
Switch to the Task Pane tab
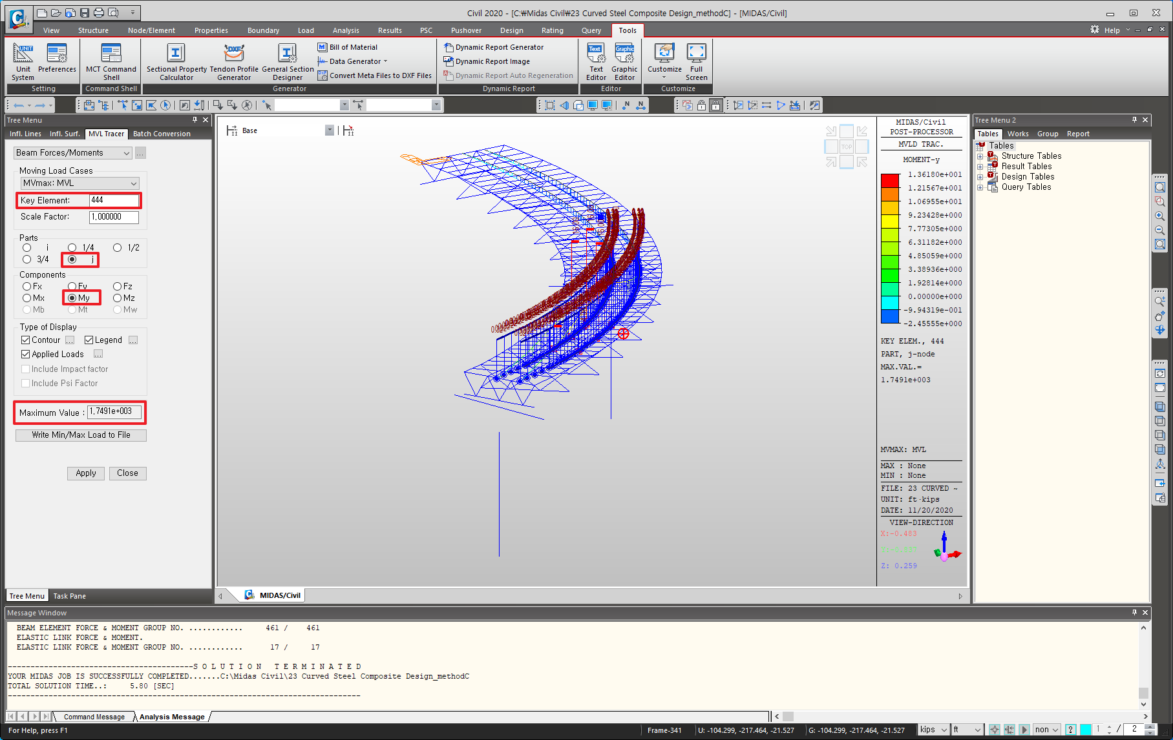click(69, 596)
